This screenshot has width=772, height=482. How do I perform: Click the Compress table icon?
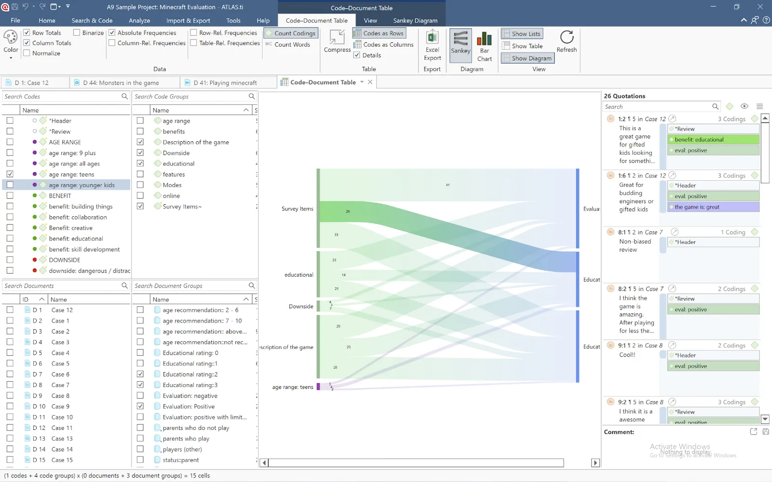[x=336, y=42]
